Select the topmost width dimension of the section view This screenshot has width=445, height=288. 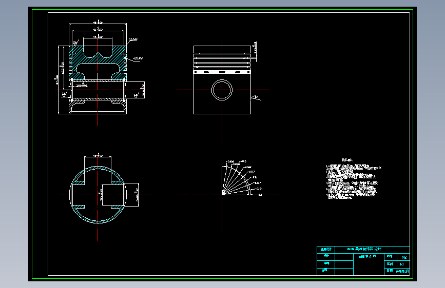point(98,23)
